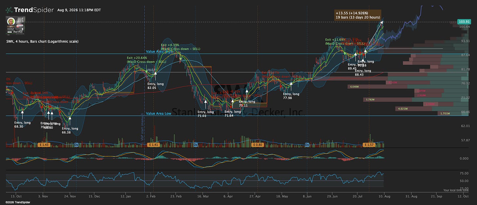Image resolution: width=477 pixels, height=205 pixels.
Task: Select the Entry, long 77.98 annotation
Action: coord(291,96)
